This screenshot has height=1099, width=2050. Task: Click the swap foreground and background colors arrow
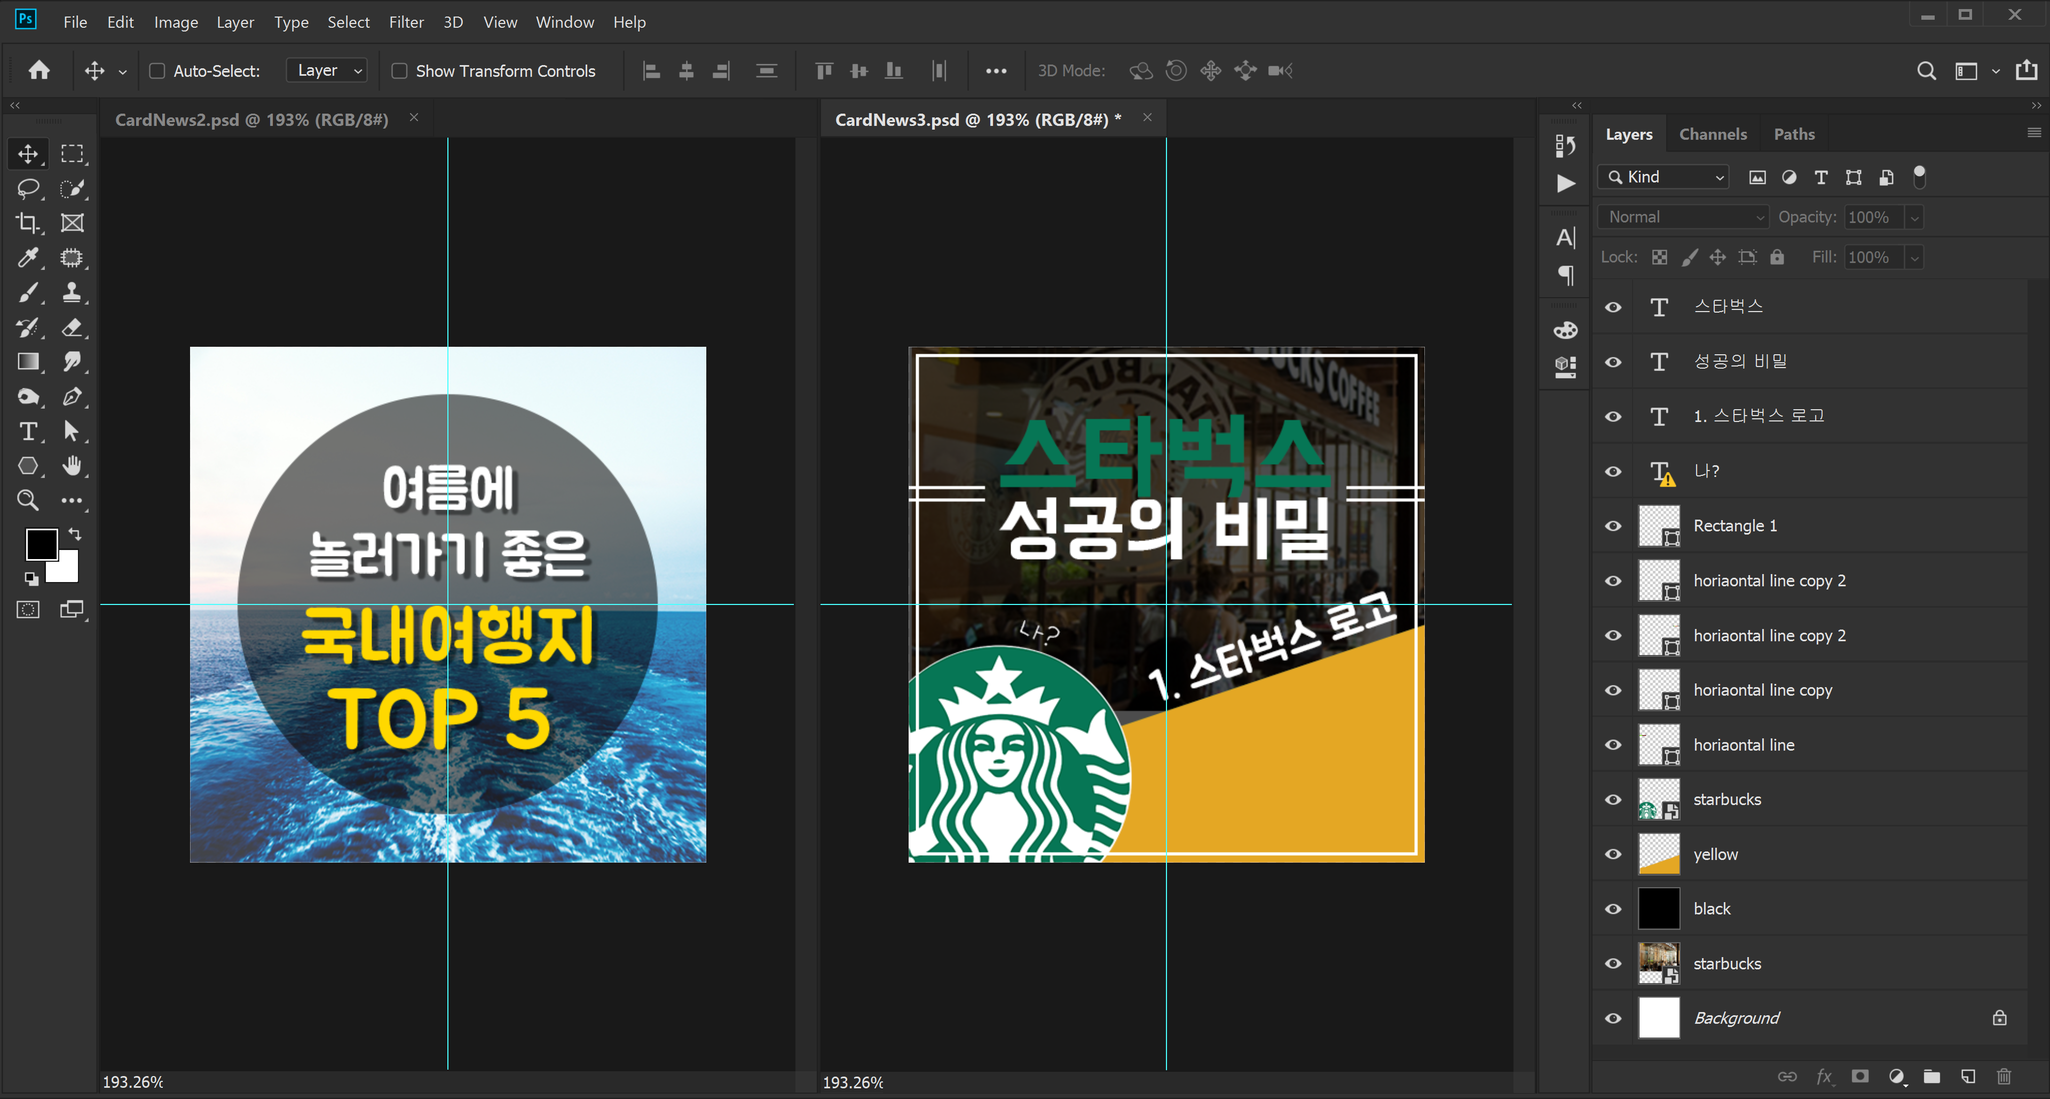(x=75, y=533)
